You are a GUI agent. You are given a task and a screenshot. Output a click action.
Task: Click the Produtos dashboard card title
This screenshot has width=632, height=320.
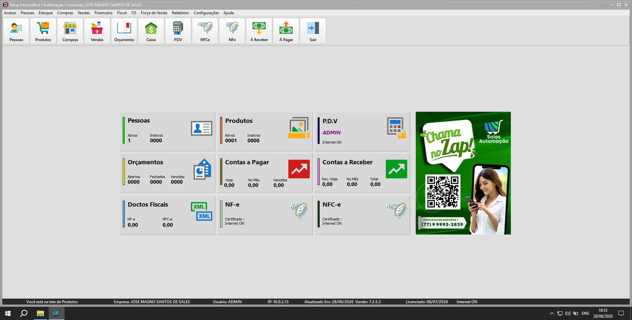tap(239, 121)
